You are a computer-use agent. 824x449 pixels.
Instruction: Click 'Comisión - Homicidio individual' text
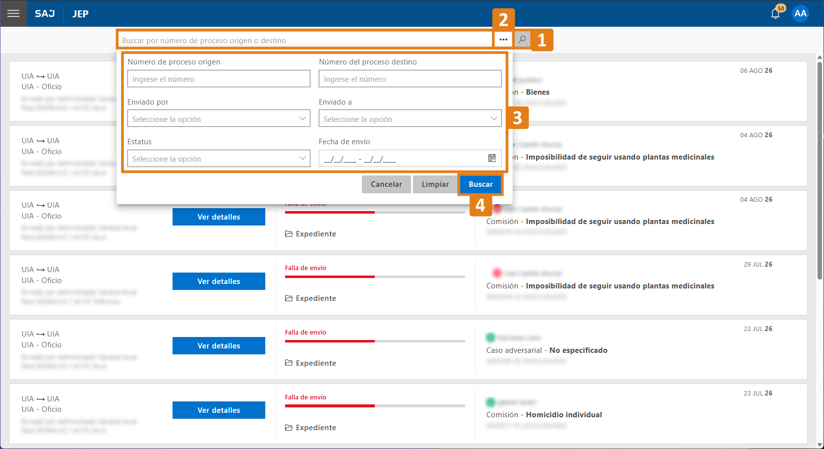click(544, 415)
